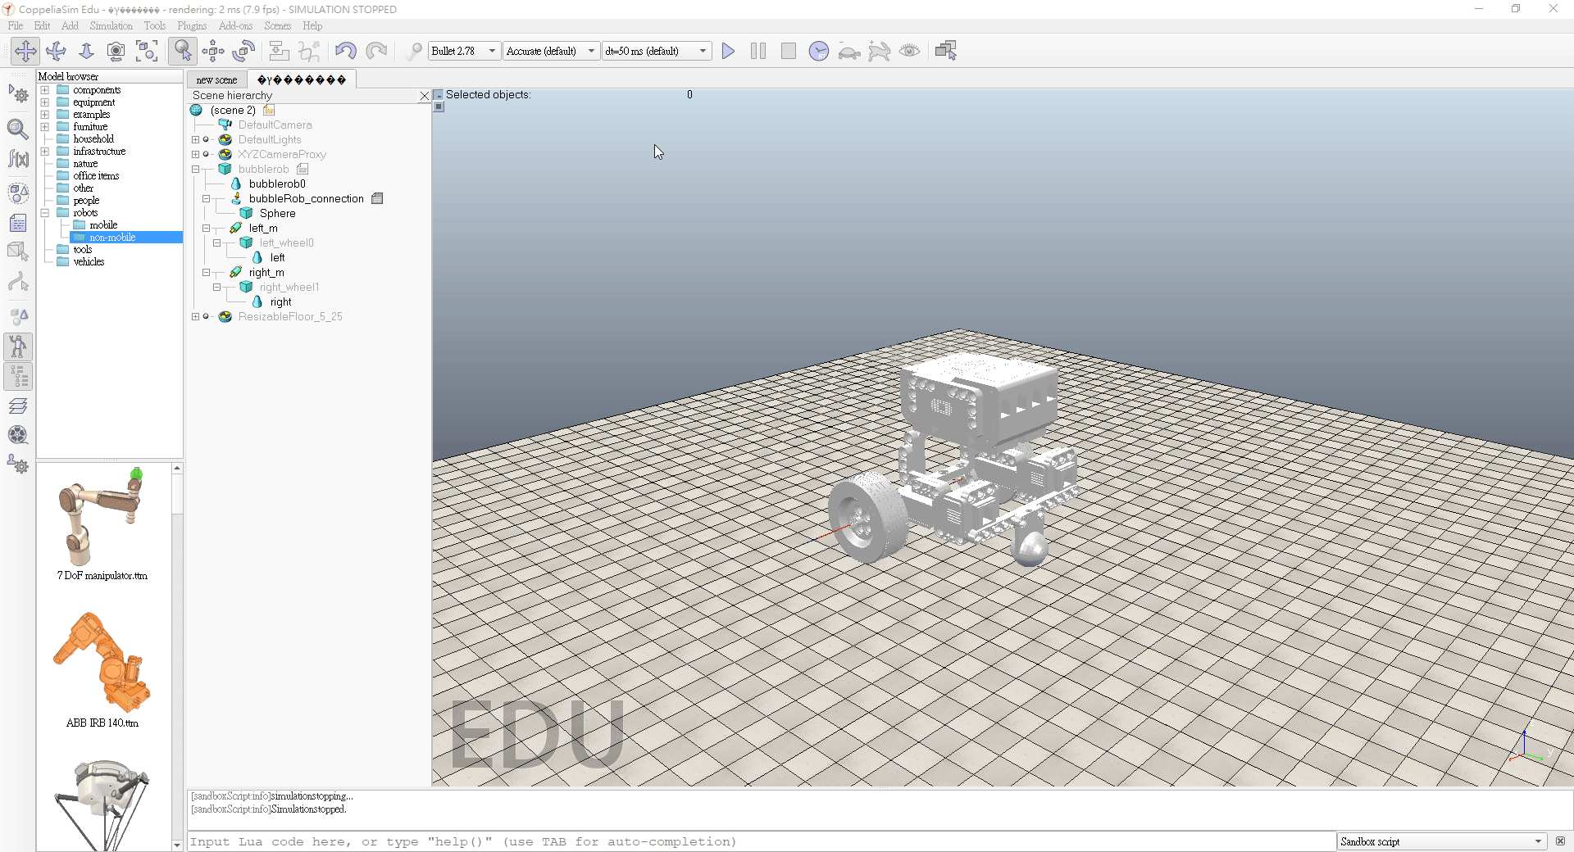The image size is (1574, 852).
Task: Open the scripts list icon in sidebar
Action: (18, 223)
